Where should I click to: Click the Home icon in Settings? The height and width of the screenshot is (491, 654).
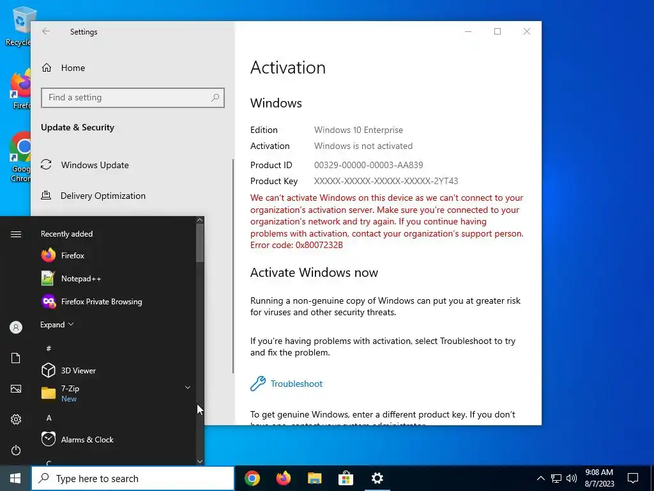[46, 68]
